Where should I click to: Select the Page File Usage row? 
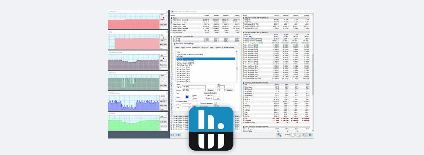point(206,33)
